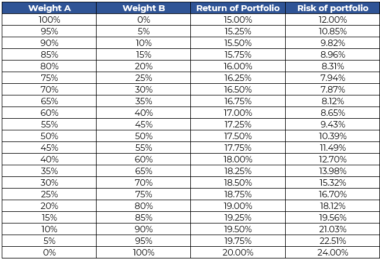Click the 100% cell under Weight B
The image size is (380, 259).
click(x=143, y=252)
